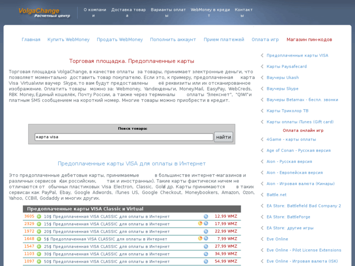Open Прием платежей tab
Viewport: 355px width, 266px height.
pyautogui.click(x=224, y=40)
